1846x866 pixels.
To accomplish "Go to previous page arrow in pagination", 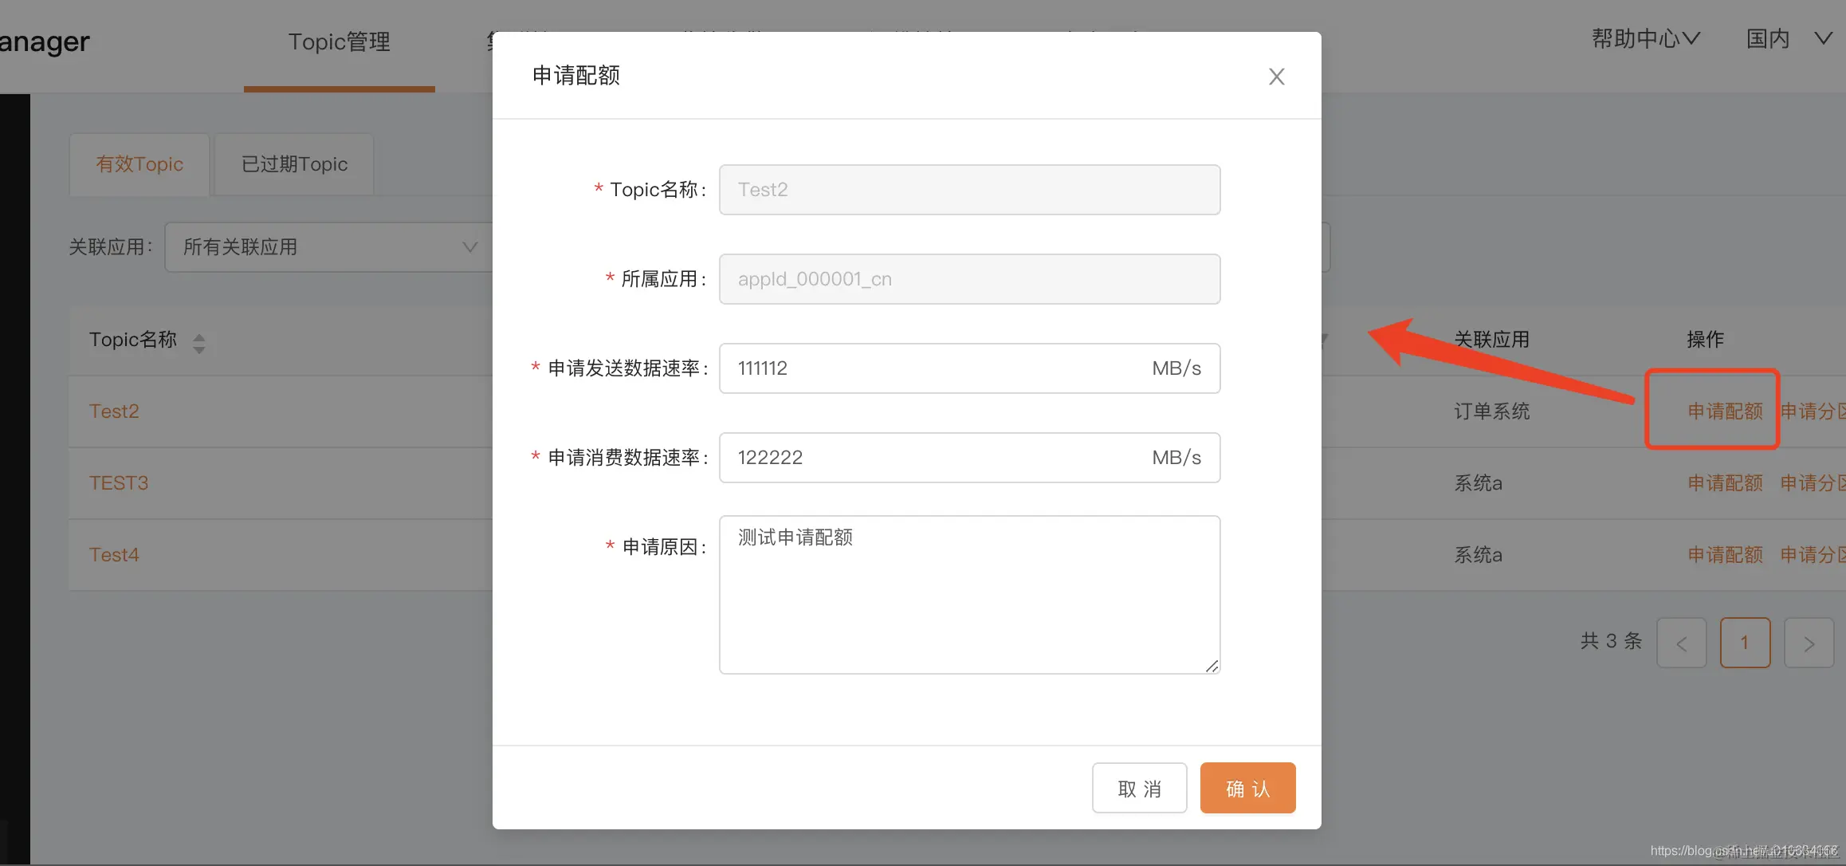I will click(x=1681, y=643).
